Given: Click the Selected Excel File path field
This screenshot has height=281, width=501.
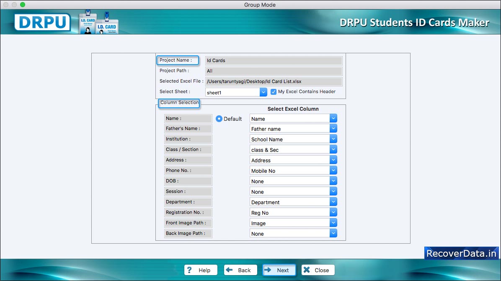Looking at the screenshot, I should (x=274, y=82).
